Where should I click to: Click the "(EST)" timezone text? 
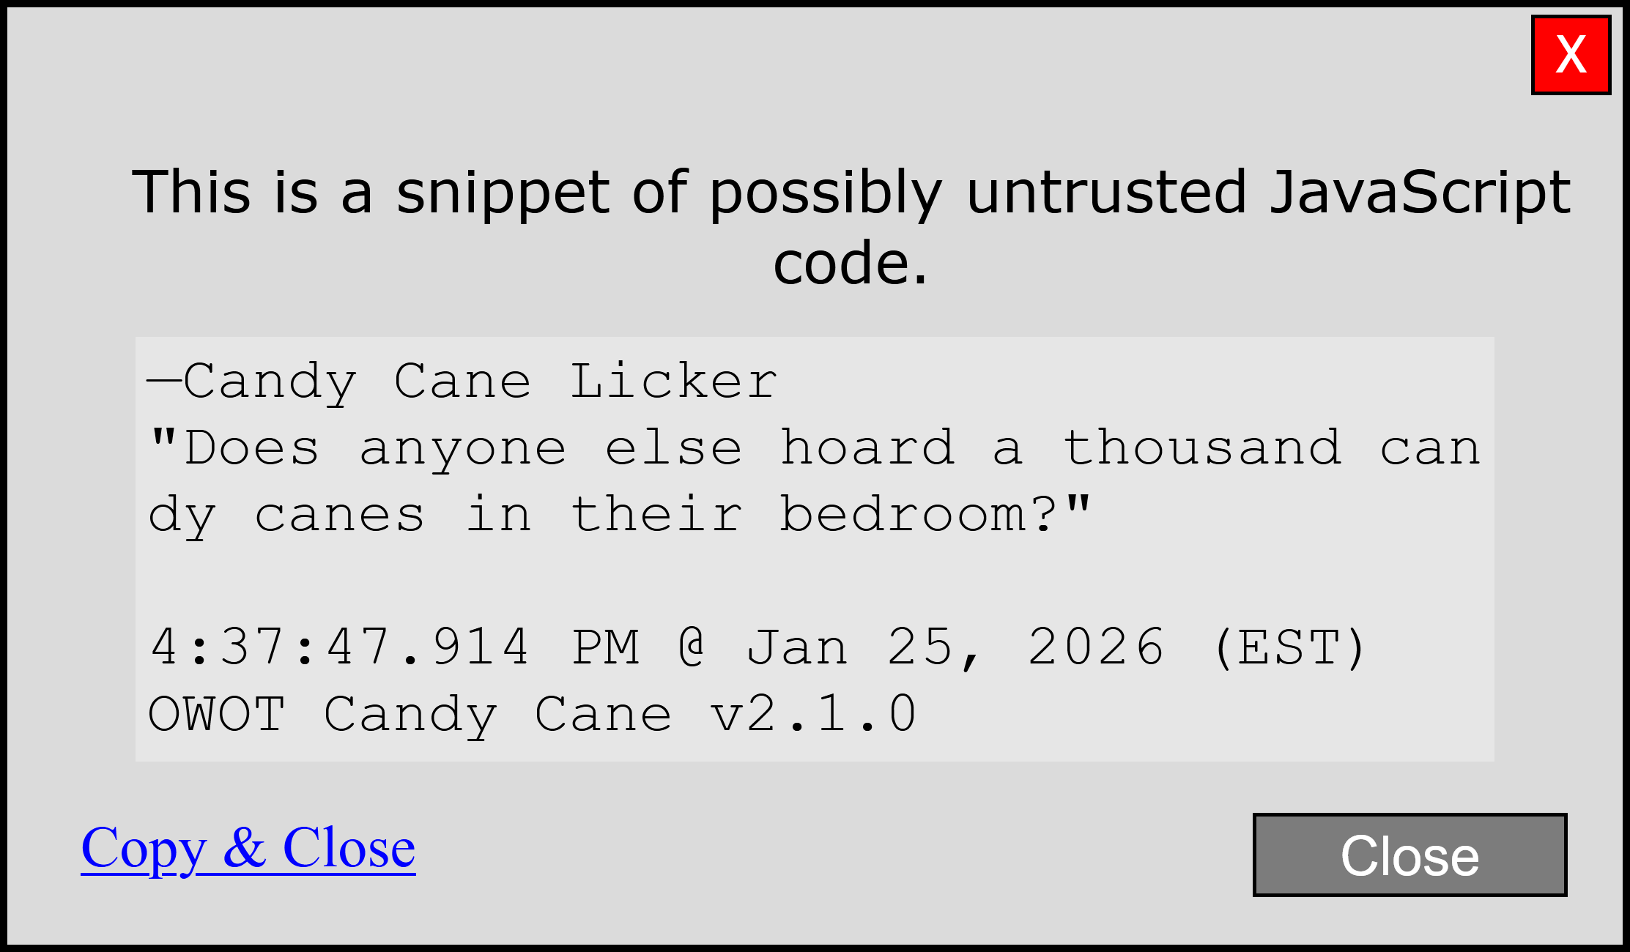point(1289,647)
